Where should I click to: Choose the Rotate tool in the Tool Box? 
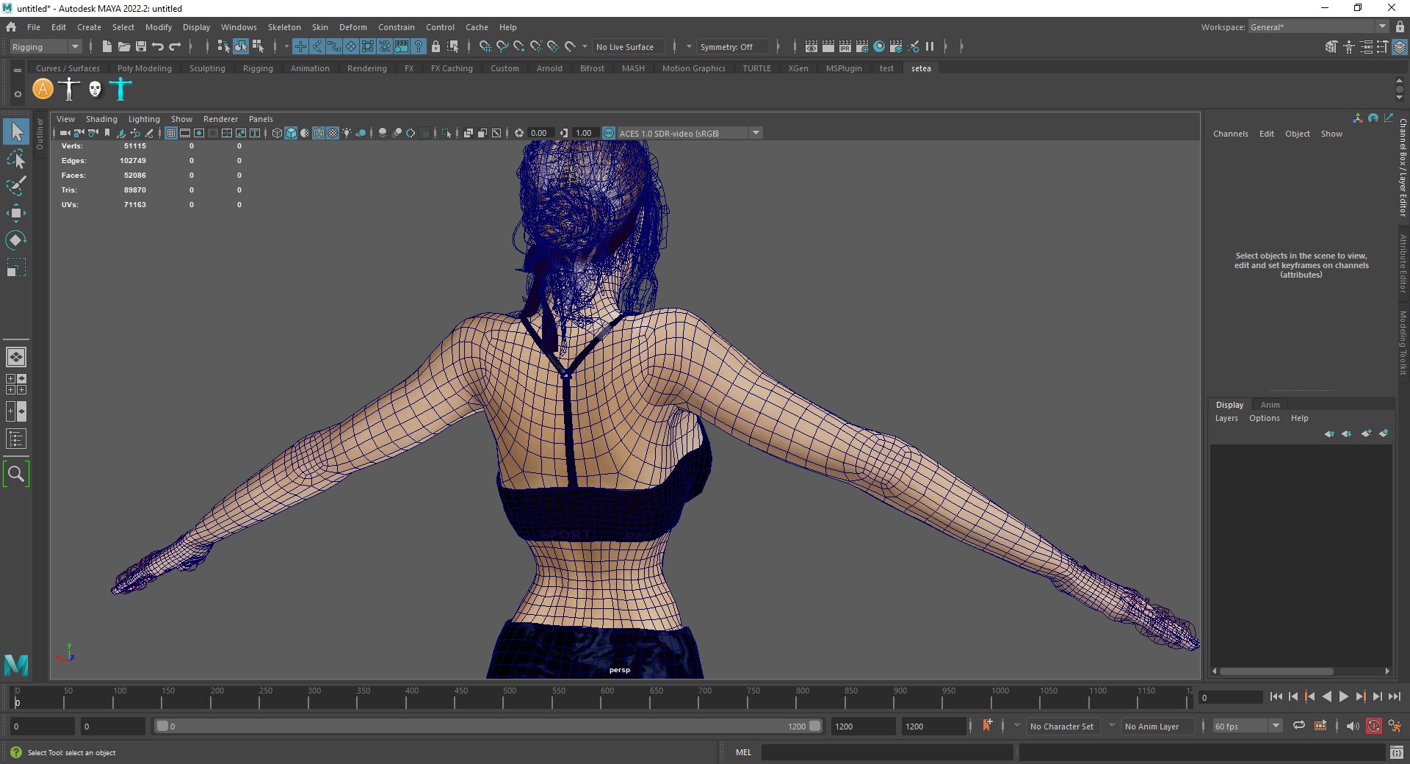point(16,240)
